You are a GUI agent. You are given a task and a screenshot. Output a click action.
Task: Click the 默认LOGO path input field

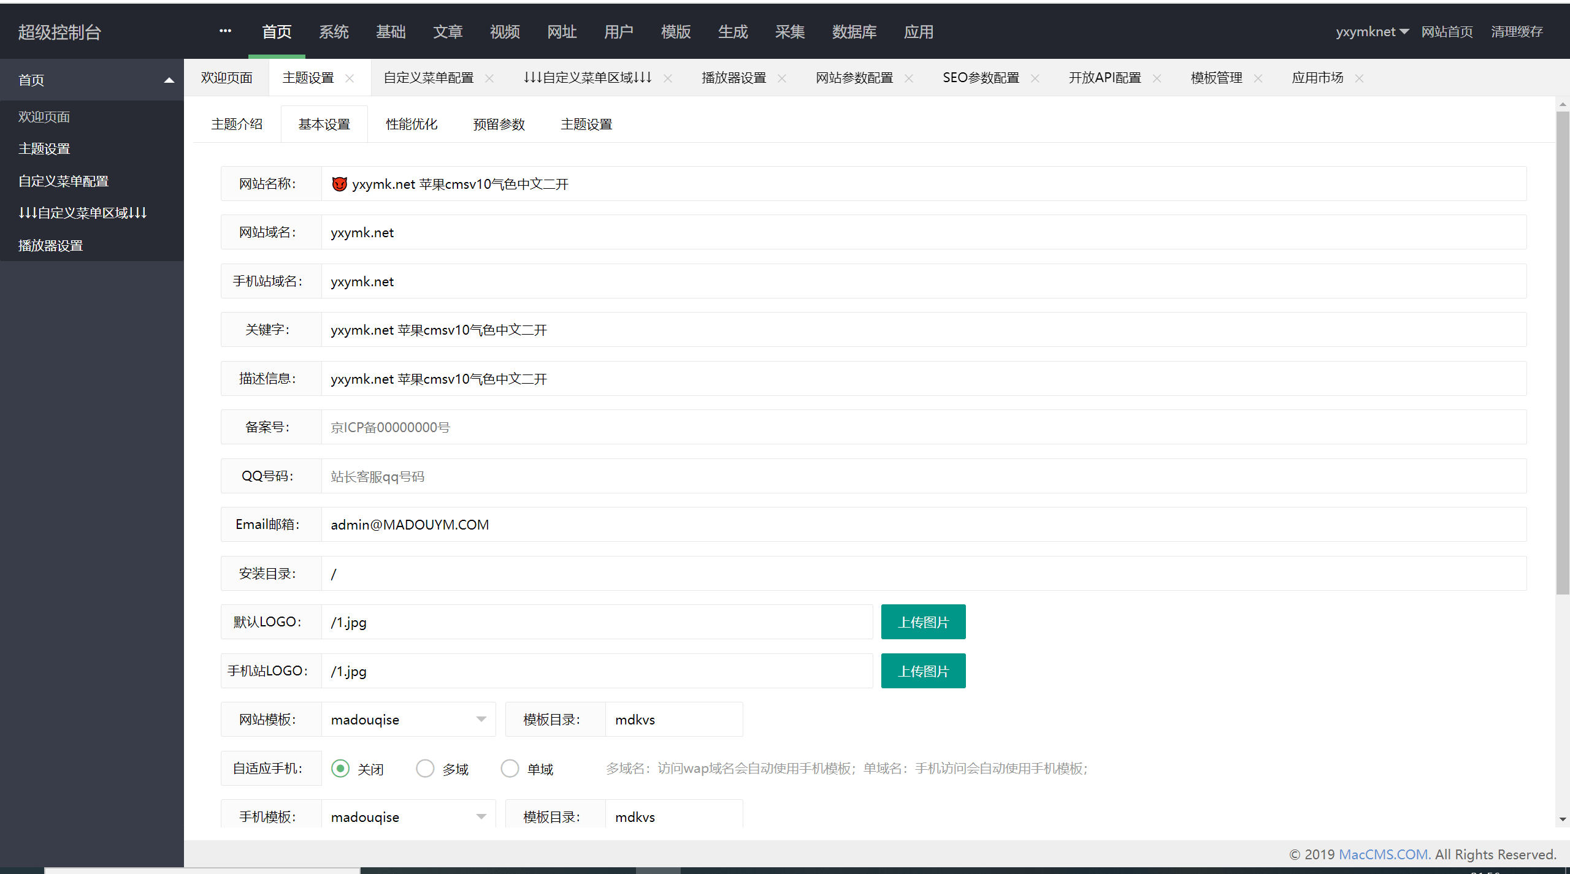coord(597,622)
